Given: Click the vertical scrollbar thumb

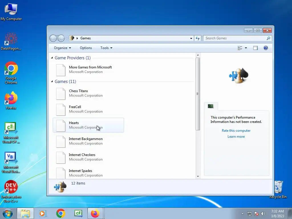Looking at the screenshot, I should [x=198, y=94].
